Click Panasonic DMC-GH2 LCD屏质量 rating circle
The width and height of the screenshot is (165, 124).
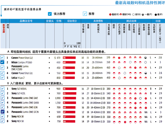(x=140, y=98)
